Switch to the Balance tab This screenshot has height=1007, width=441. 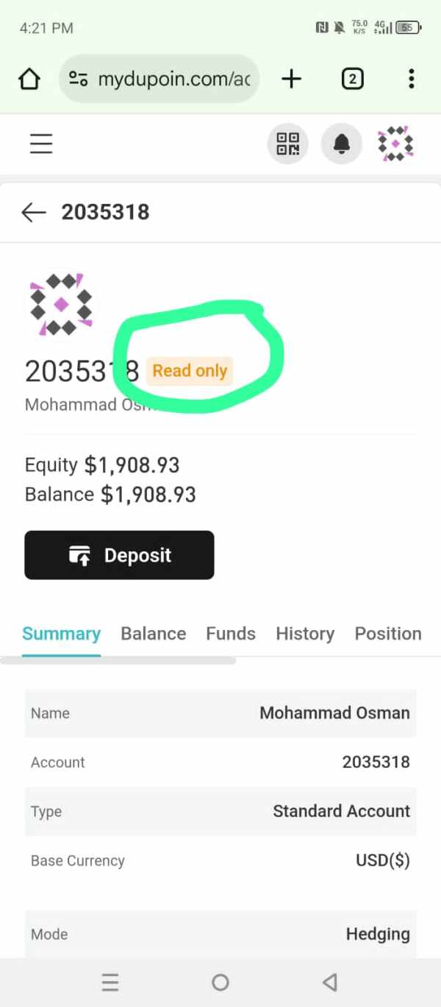[x=153, y=634]
